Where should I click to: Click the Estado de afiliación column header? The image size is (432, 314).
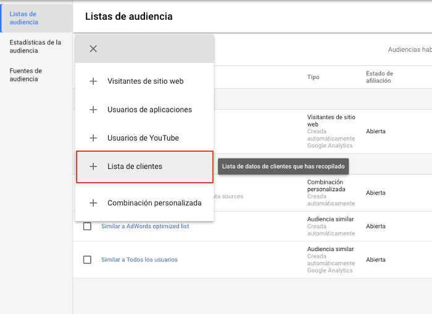point(380,77)
